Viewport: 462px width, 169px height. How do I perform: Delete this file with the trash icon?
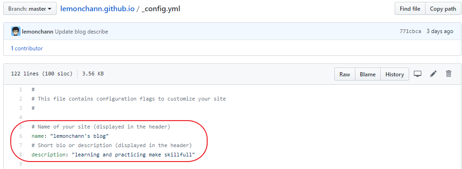click(448, 74)
